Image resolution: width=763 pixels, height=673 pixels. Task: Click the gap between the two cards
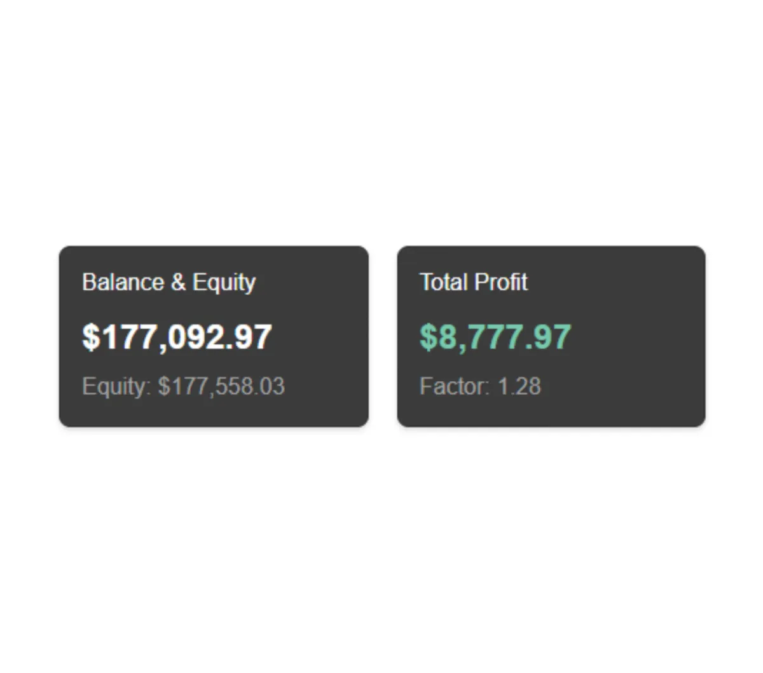(x=383, y=337)
